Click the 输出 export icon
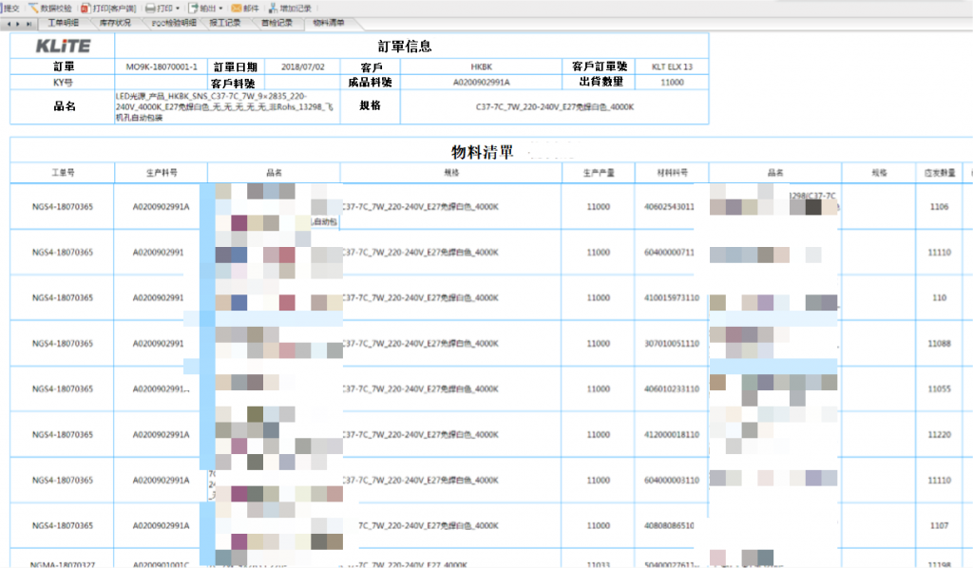This screenshot has height=568, width=973. coord(193,8)
